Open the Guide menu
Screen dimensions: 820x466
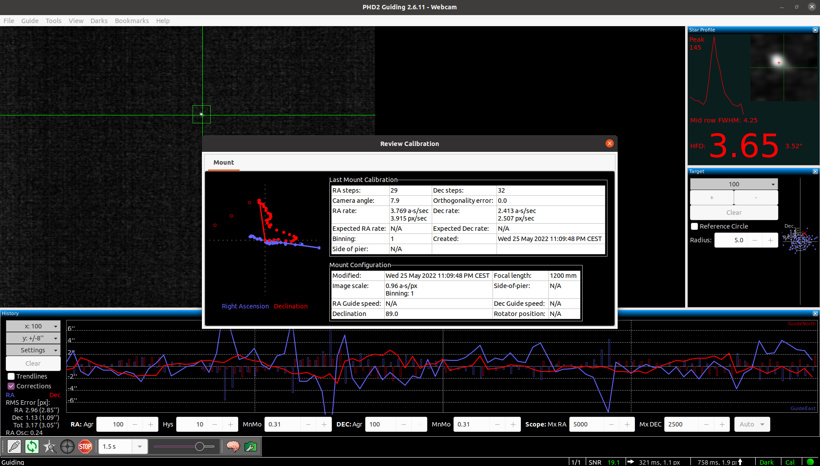pyautogui.click(x=30, y=21)
